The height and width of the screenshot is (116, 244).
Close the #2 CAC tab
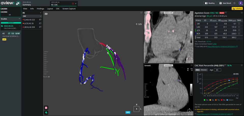click(76, 3)
